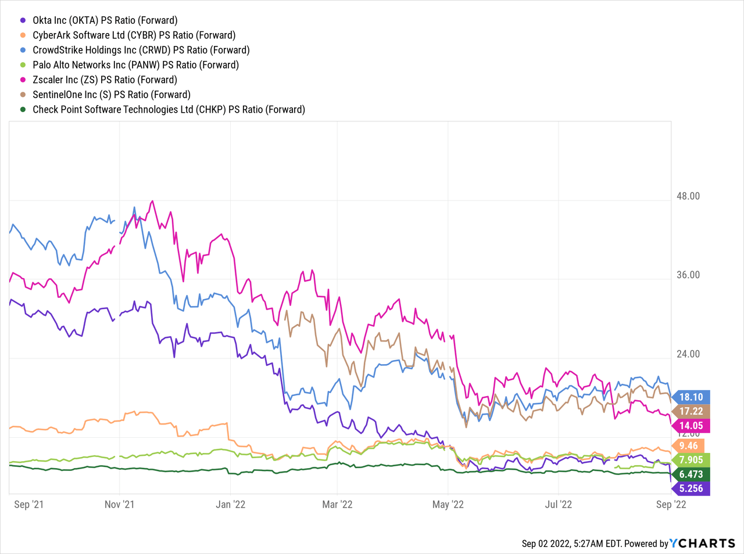Click the SentinelOne Inc legend entry
Image resolution: width=744 pixels, height=554 pixels.
coord(111,95)
